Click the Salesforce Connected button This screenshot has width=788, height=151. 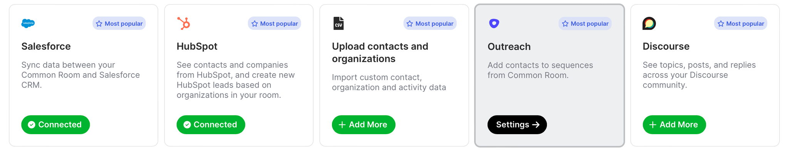coord(55,125)
